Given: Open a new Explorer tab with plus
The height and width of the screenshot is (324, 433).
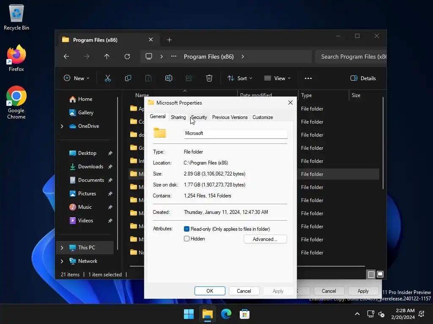Looking at the screenshot, I should (x=169, y=40).
